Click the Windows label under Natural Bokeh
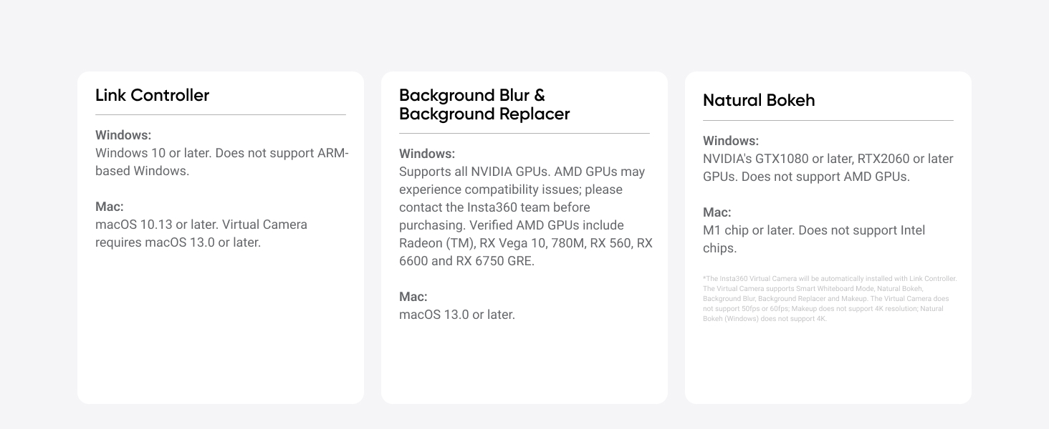 (731, 141)
